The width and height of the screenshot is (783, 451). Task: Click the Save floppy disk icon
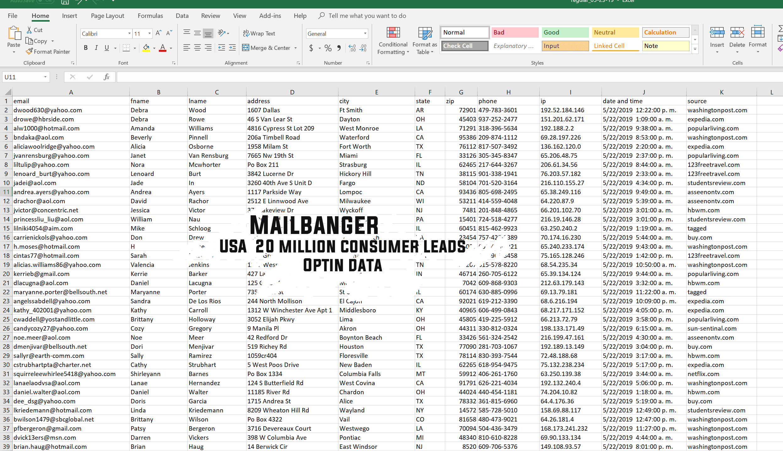click(65, 2)
